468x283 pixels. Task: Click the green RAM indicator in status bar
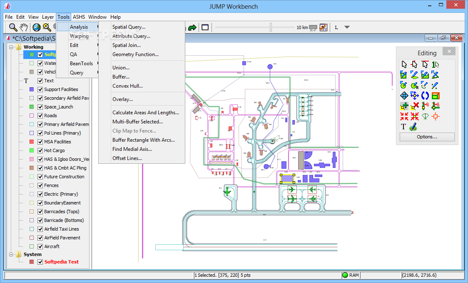click(345, 275)
